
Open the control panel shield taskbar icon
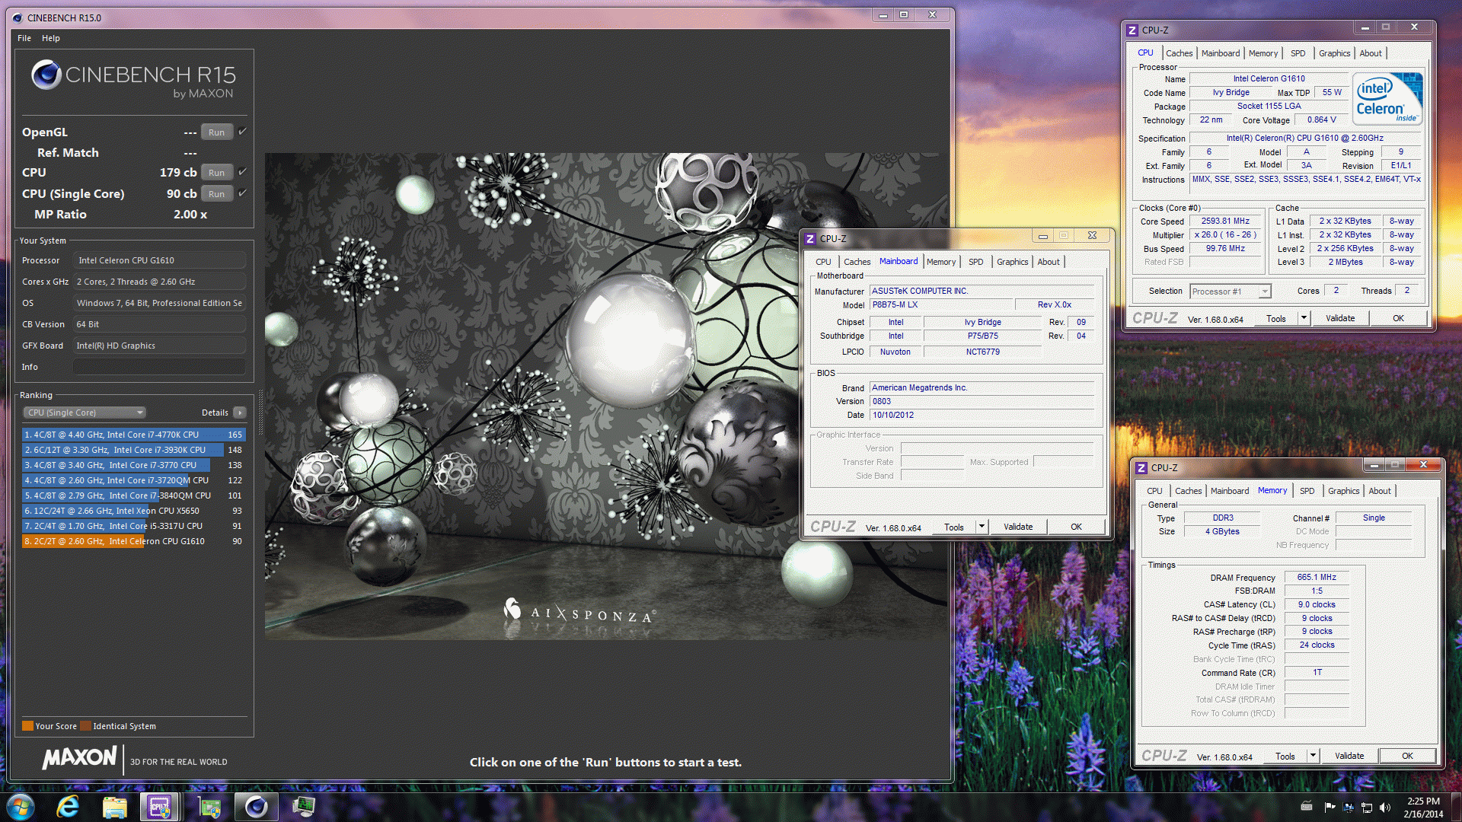pyautogui.click(x=209, y=807)
